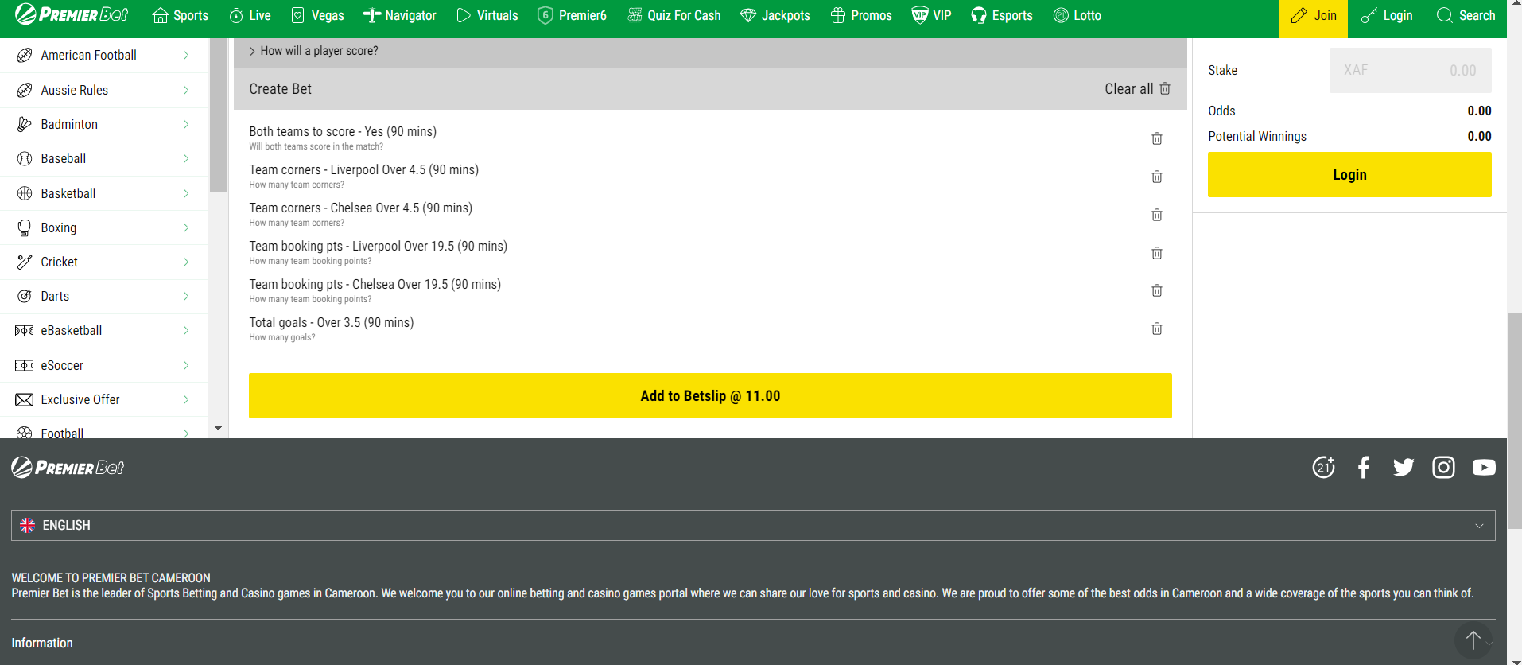Open the Live menu item
The height and width of the screenshot is (665, 1522).
tap(250, 16)
